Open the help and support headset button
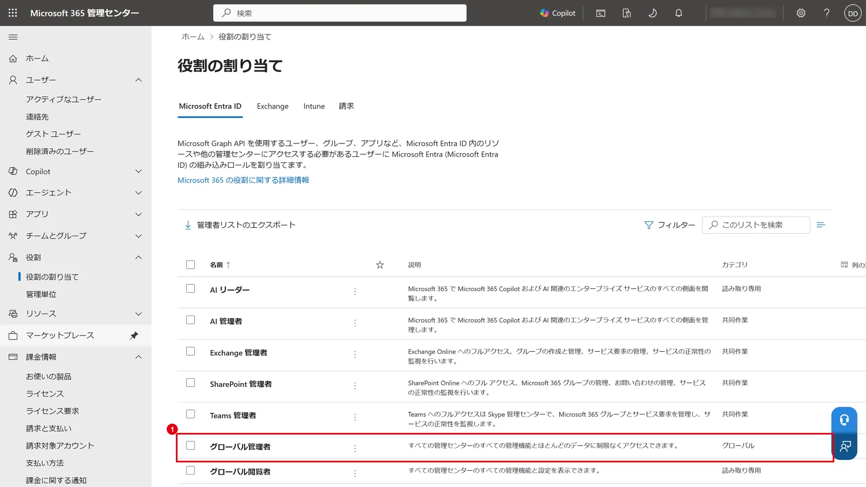The width and height of the screenshot is (866, 487). click(x=844, y=420)
